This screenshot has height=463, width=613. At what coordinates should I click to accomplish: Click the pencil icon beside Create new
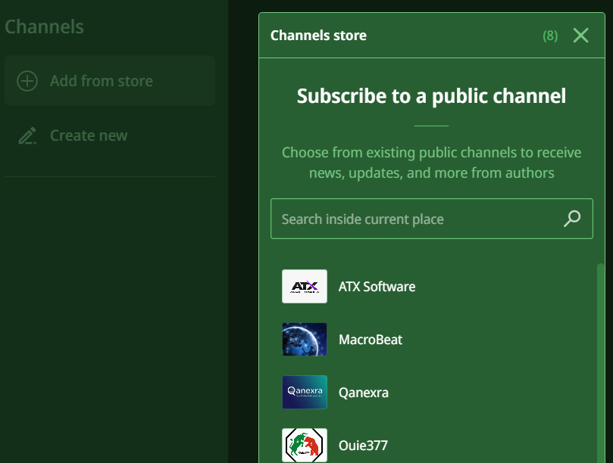point(27,135)
